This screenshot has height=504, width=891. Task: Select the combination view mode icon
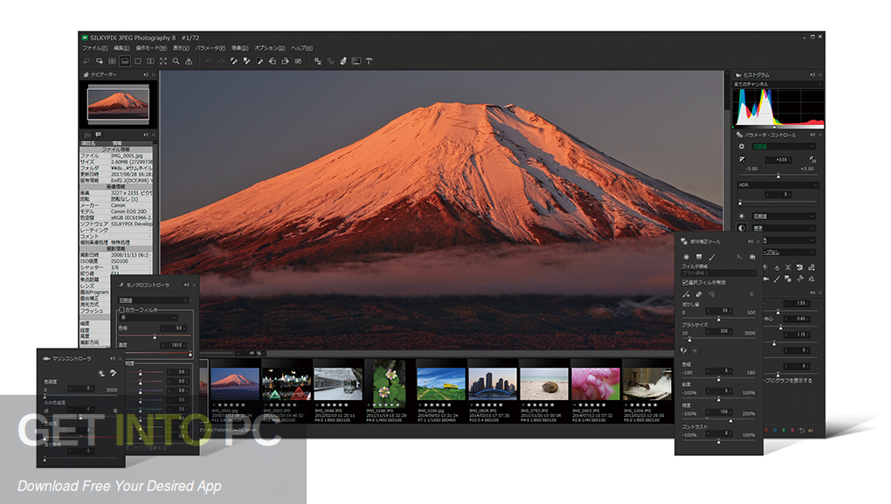click(125, 61)
